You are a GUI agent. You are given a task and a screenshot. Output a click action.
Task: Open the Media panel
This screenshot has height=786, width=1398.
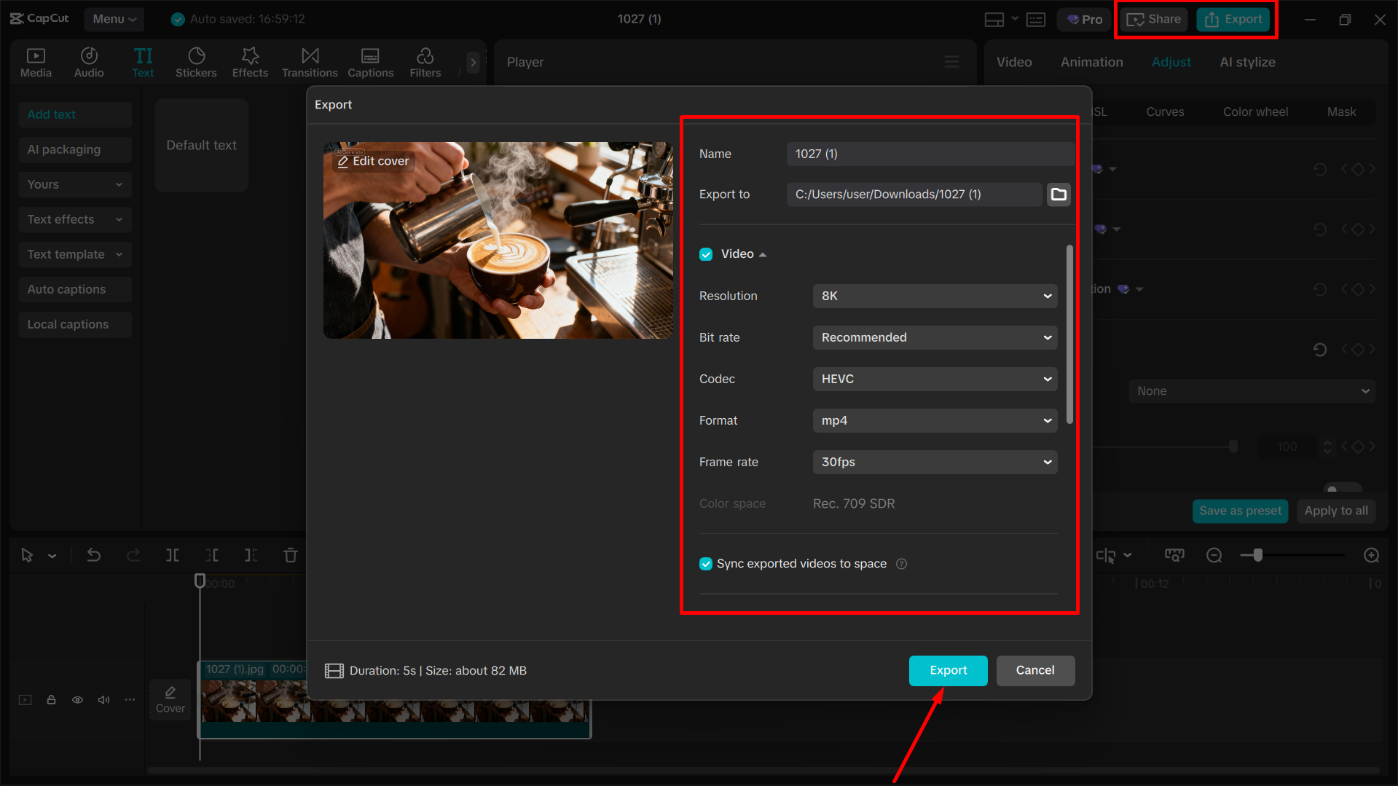36,62
